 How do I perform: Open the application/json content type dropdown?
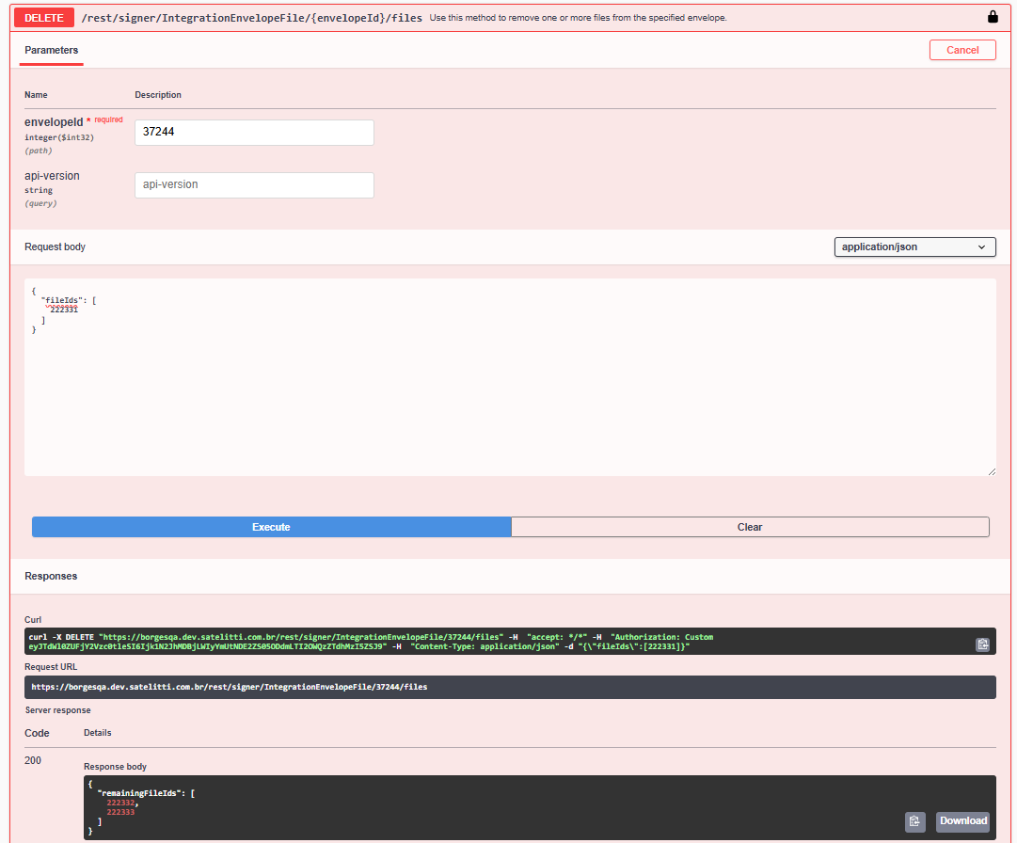[914, 247]
